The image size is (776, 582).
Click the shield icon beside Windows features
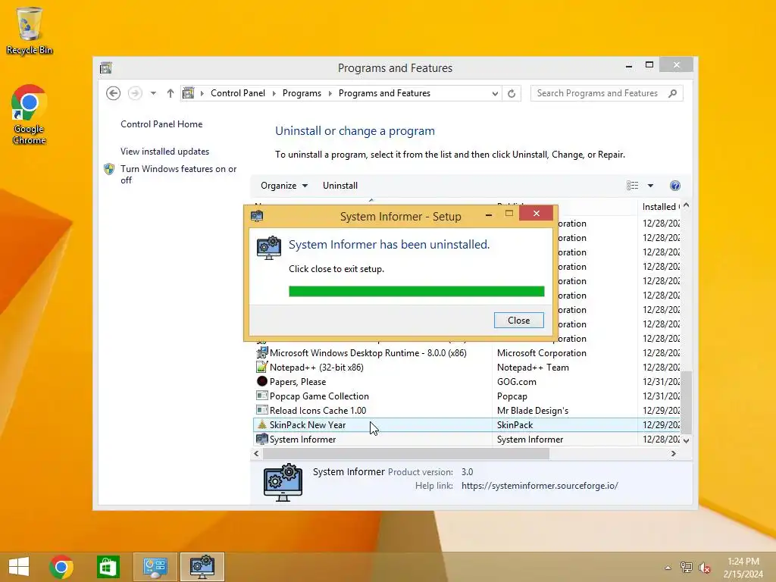(109, 169)
